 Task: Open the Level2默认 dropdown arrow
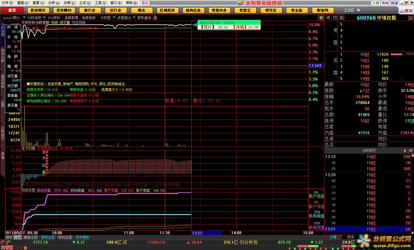pyautogui.click(x=24, y=18)
